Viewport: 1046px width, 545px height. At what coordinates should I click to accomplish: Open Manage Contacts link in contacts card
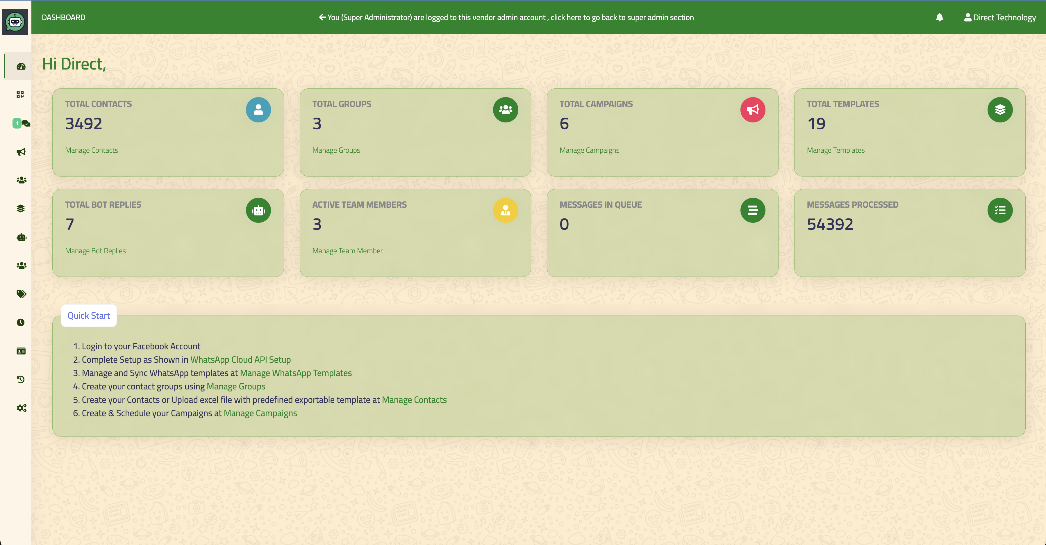point(91,150)
